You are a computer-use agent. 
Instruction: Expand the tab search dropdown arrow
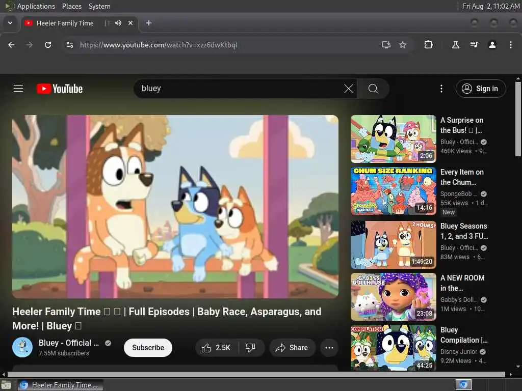10,23
